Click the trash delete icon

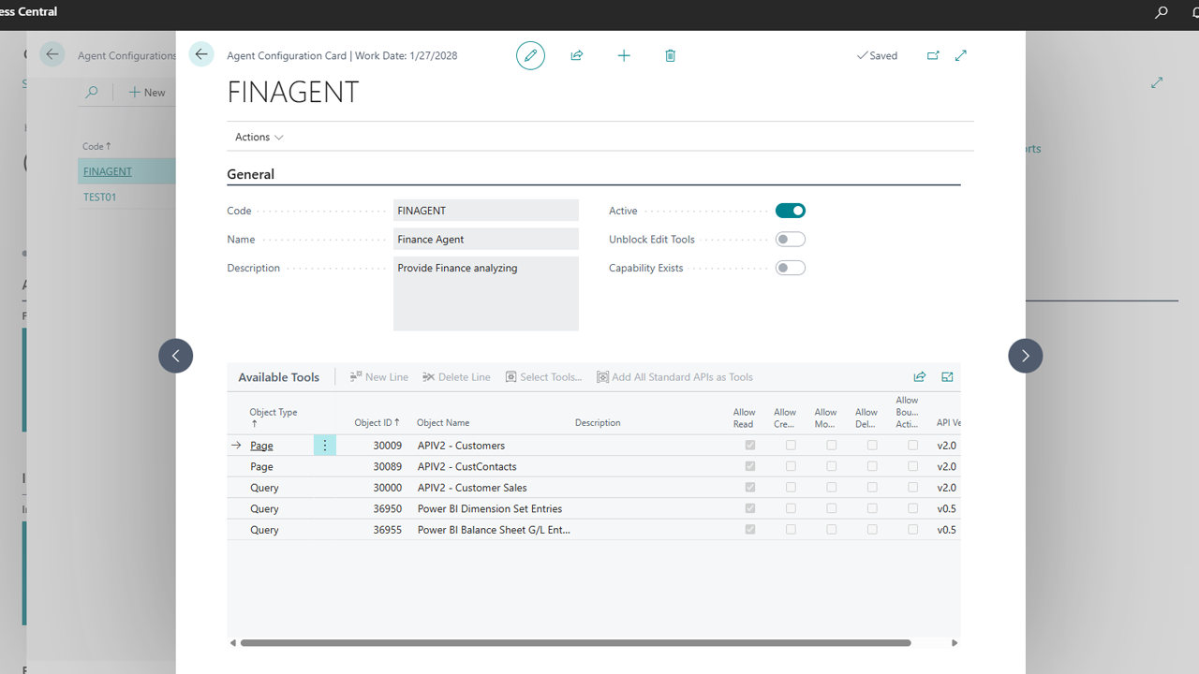pyautogui.click(x=670, y=55)
